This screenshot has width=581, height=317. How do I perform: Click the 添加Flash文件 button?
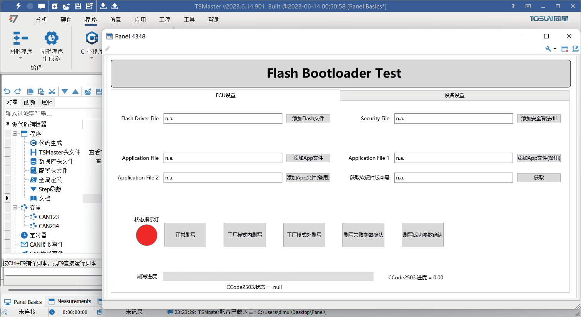pyautogui.click(x=308, y=118)
